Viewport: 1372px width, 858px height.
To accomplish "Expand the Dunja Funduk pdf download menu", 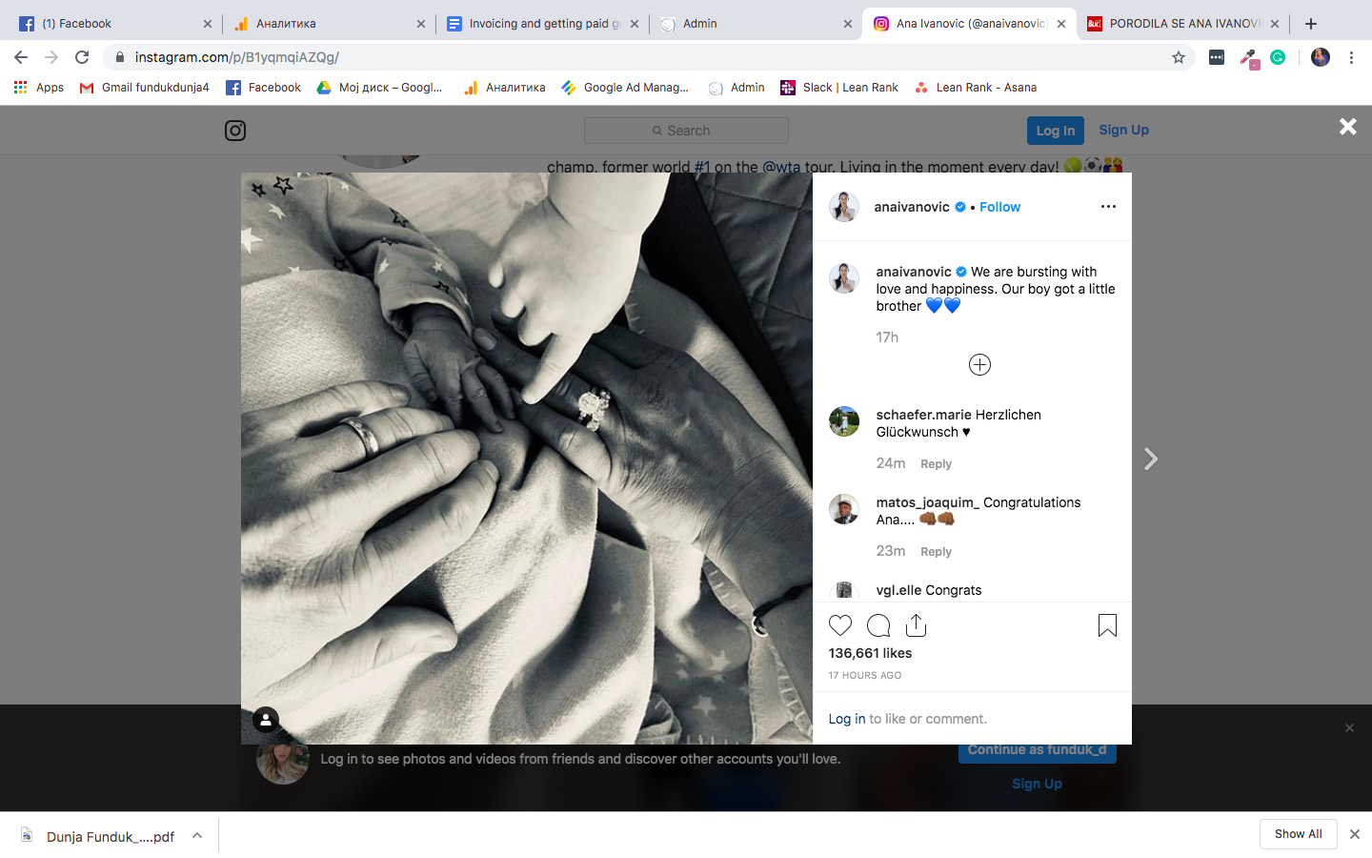I will (x=197, y=836).
